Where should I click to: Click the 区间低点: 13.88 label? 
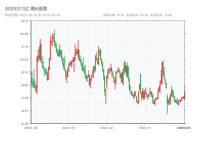[161, 15]
